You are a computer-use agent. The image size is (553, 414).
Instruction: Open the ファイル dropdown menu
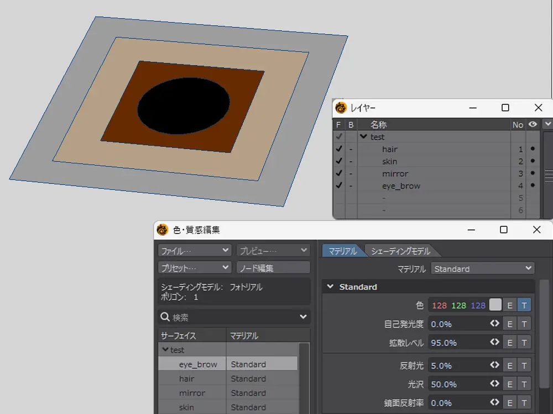[x=195, y=251]
